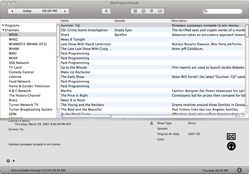
Task: Switch to search view icon in toolbar
Action: (x=144, y=11)
